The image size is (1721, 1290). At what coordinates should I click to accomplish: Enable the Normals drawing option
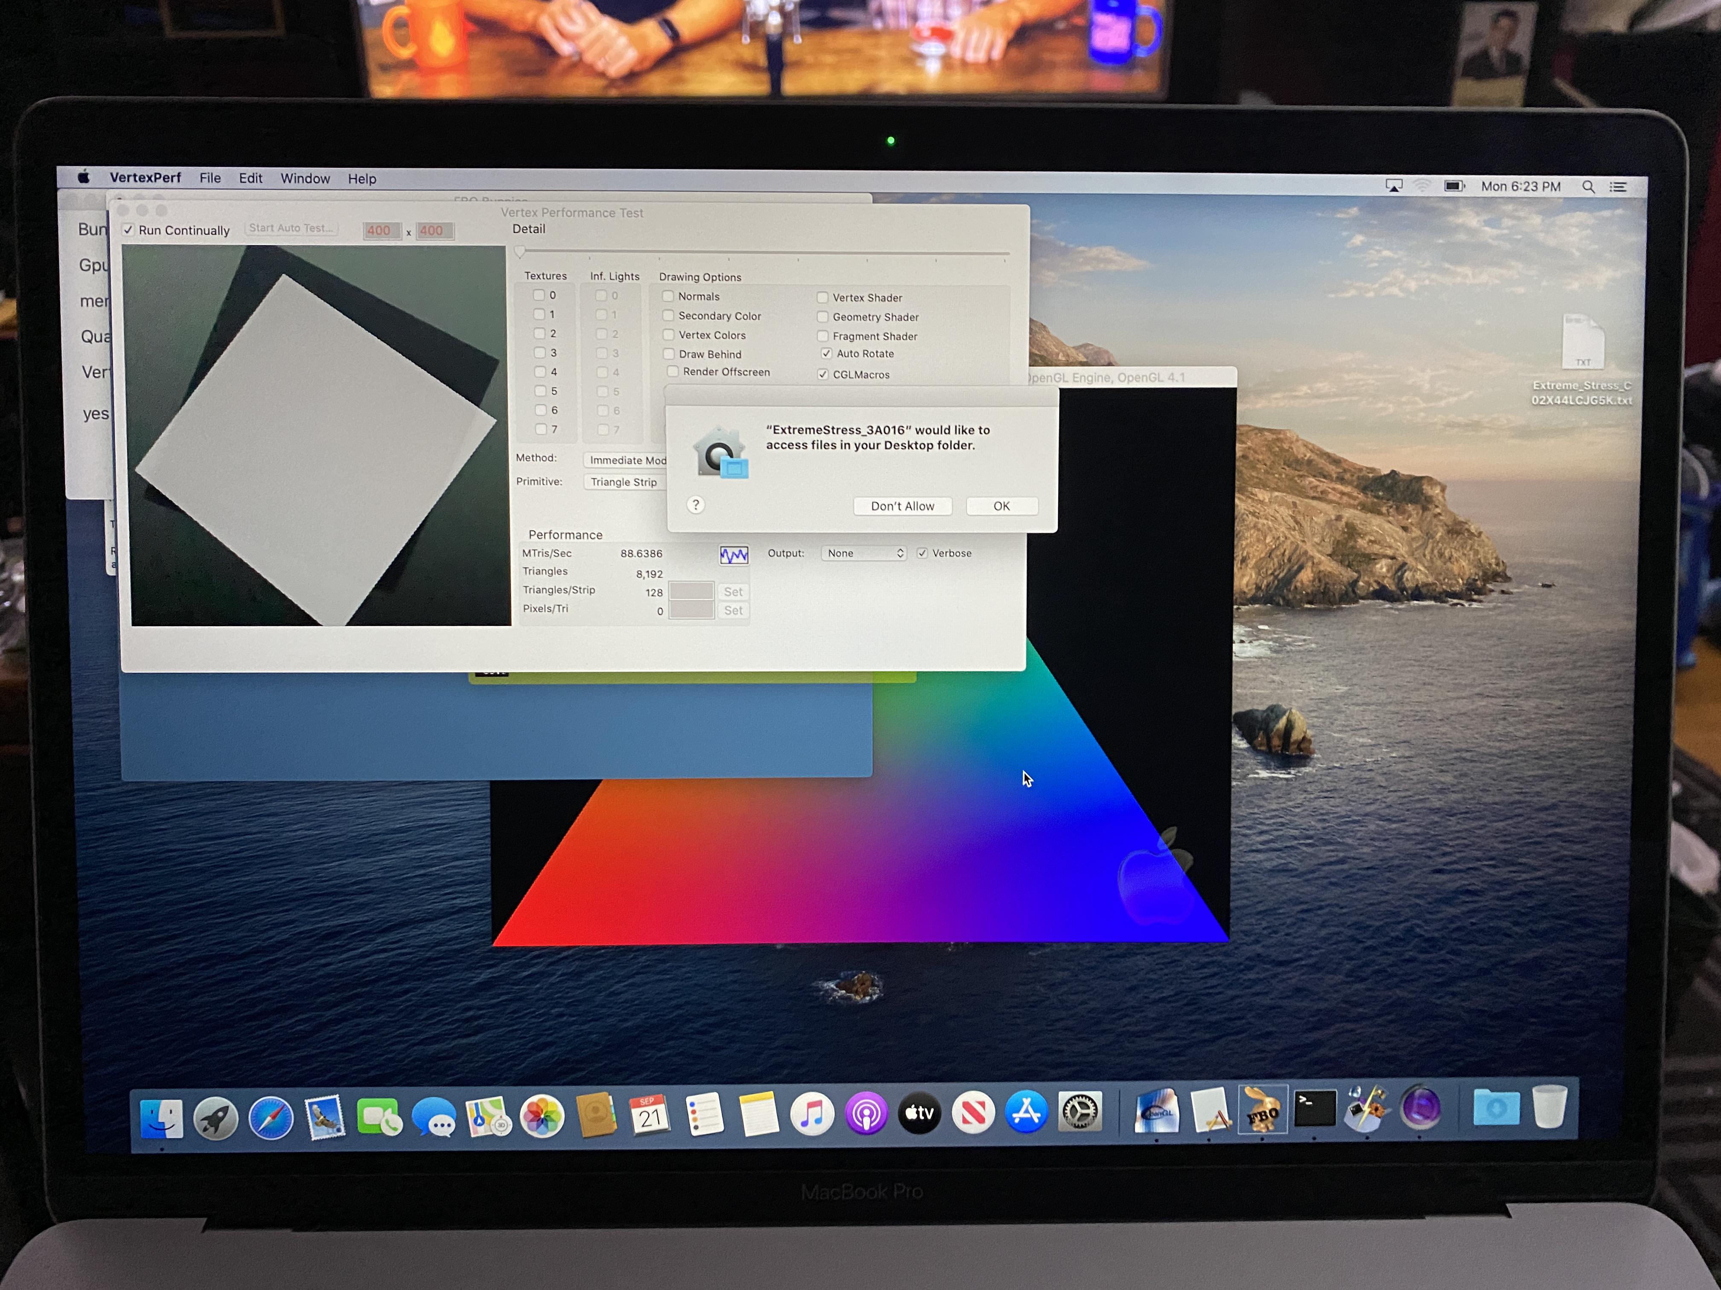[668, 296]
